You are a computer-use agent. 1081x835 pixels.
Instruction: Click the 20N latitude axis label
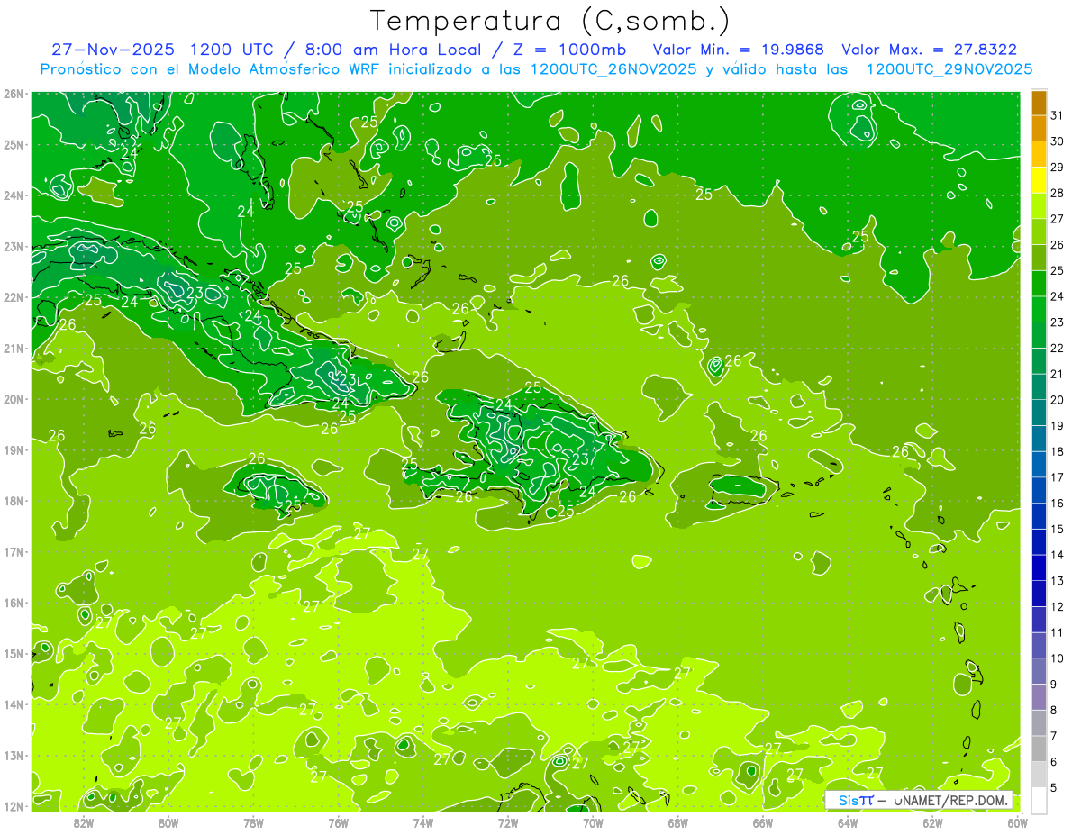pyautogui.click(x=14, y=399)
